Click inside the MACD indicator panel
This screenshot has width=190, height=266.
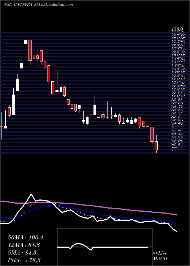104,247
